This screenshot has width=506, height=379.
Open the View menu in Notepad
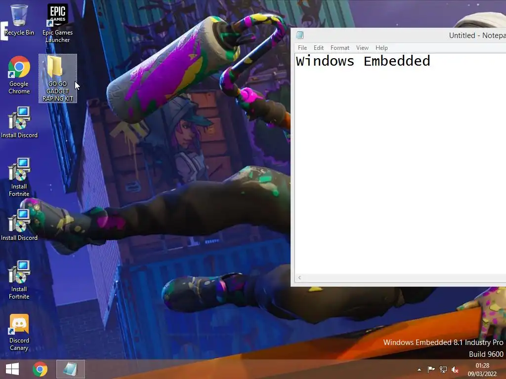[362, 48]
